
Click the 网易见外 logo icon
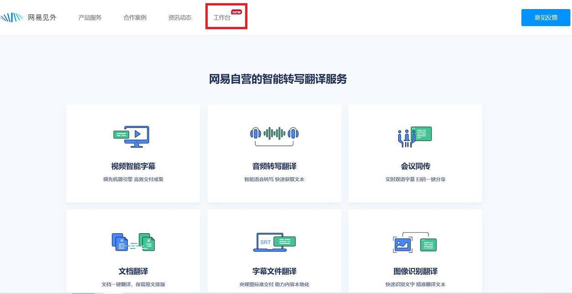pos(12,17)
